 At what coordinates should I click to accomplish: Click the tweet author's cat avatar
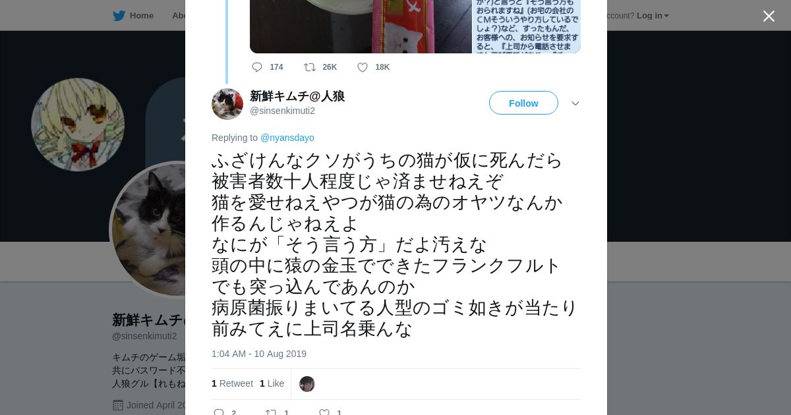(x=227, y=104)
